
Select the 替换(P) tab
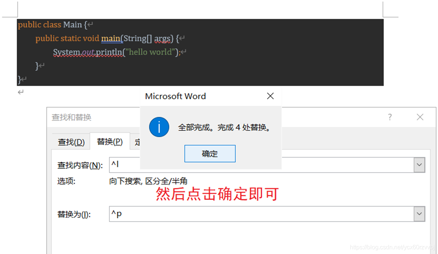coord(110,141)
